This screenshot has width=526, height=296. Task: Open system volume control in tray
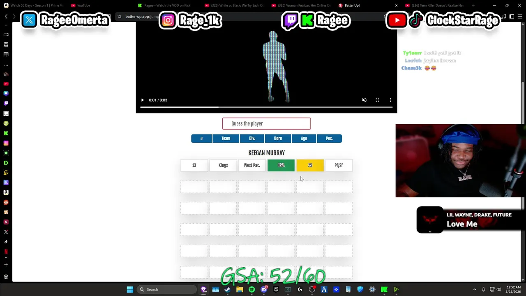[x=499, y=289]
